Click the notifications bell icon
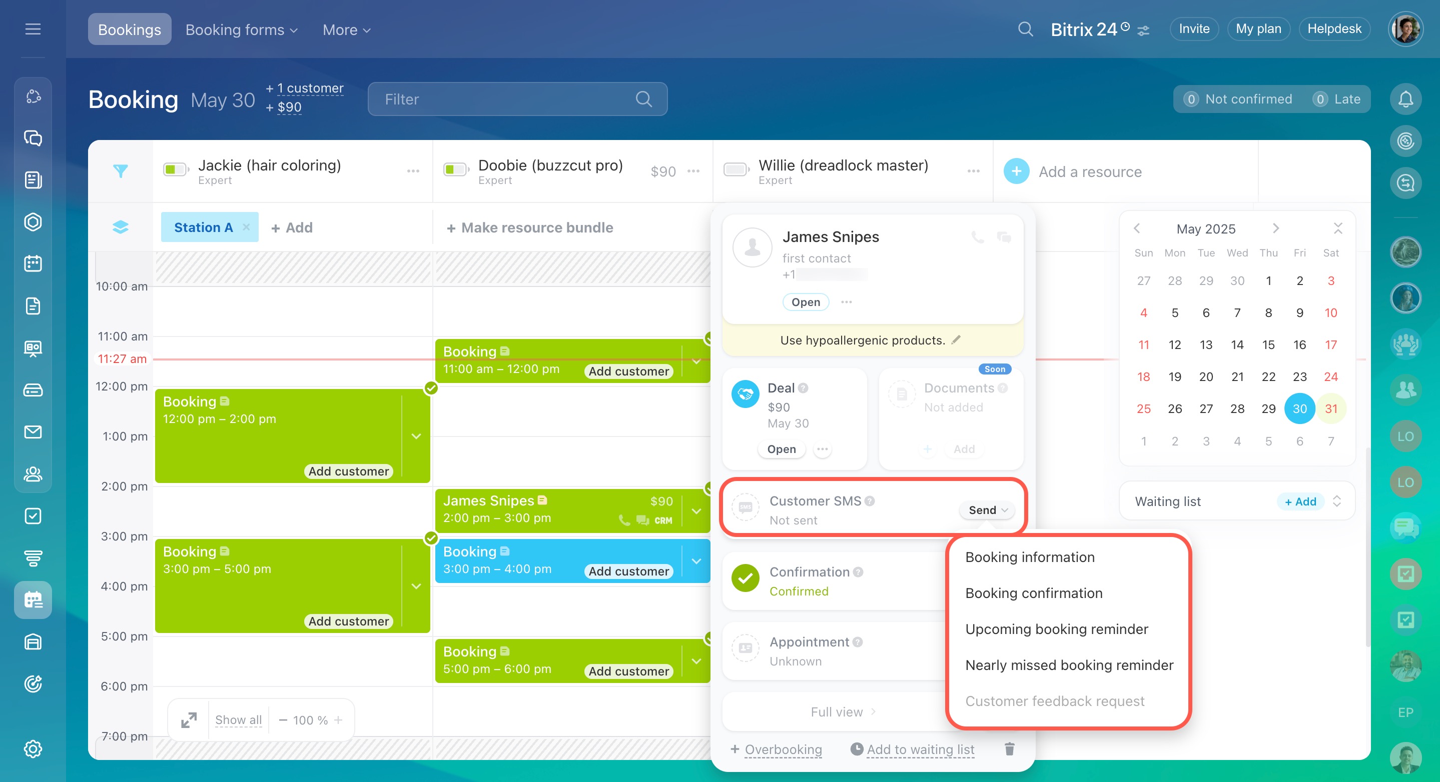Image resolution: width=1440 pixels, height=782 pixels. click(x=1405, y=99)
